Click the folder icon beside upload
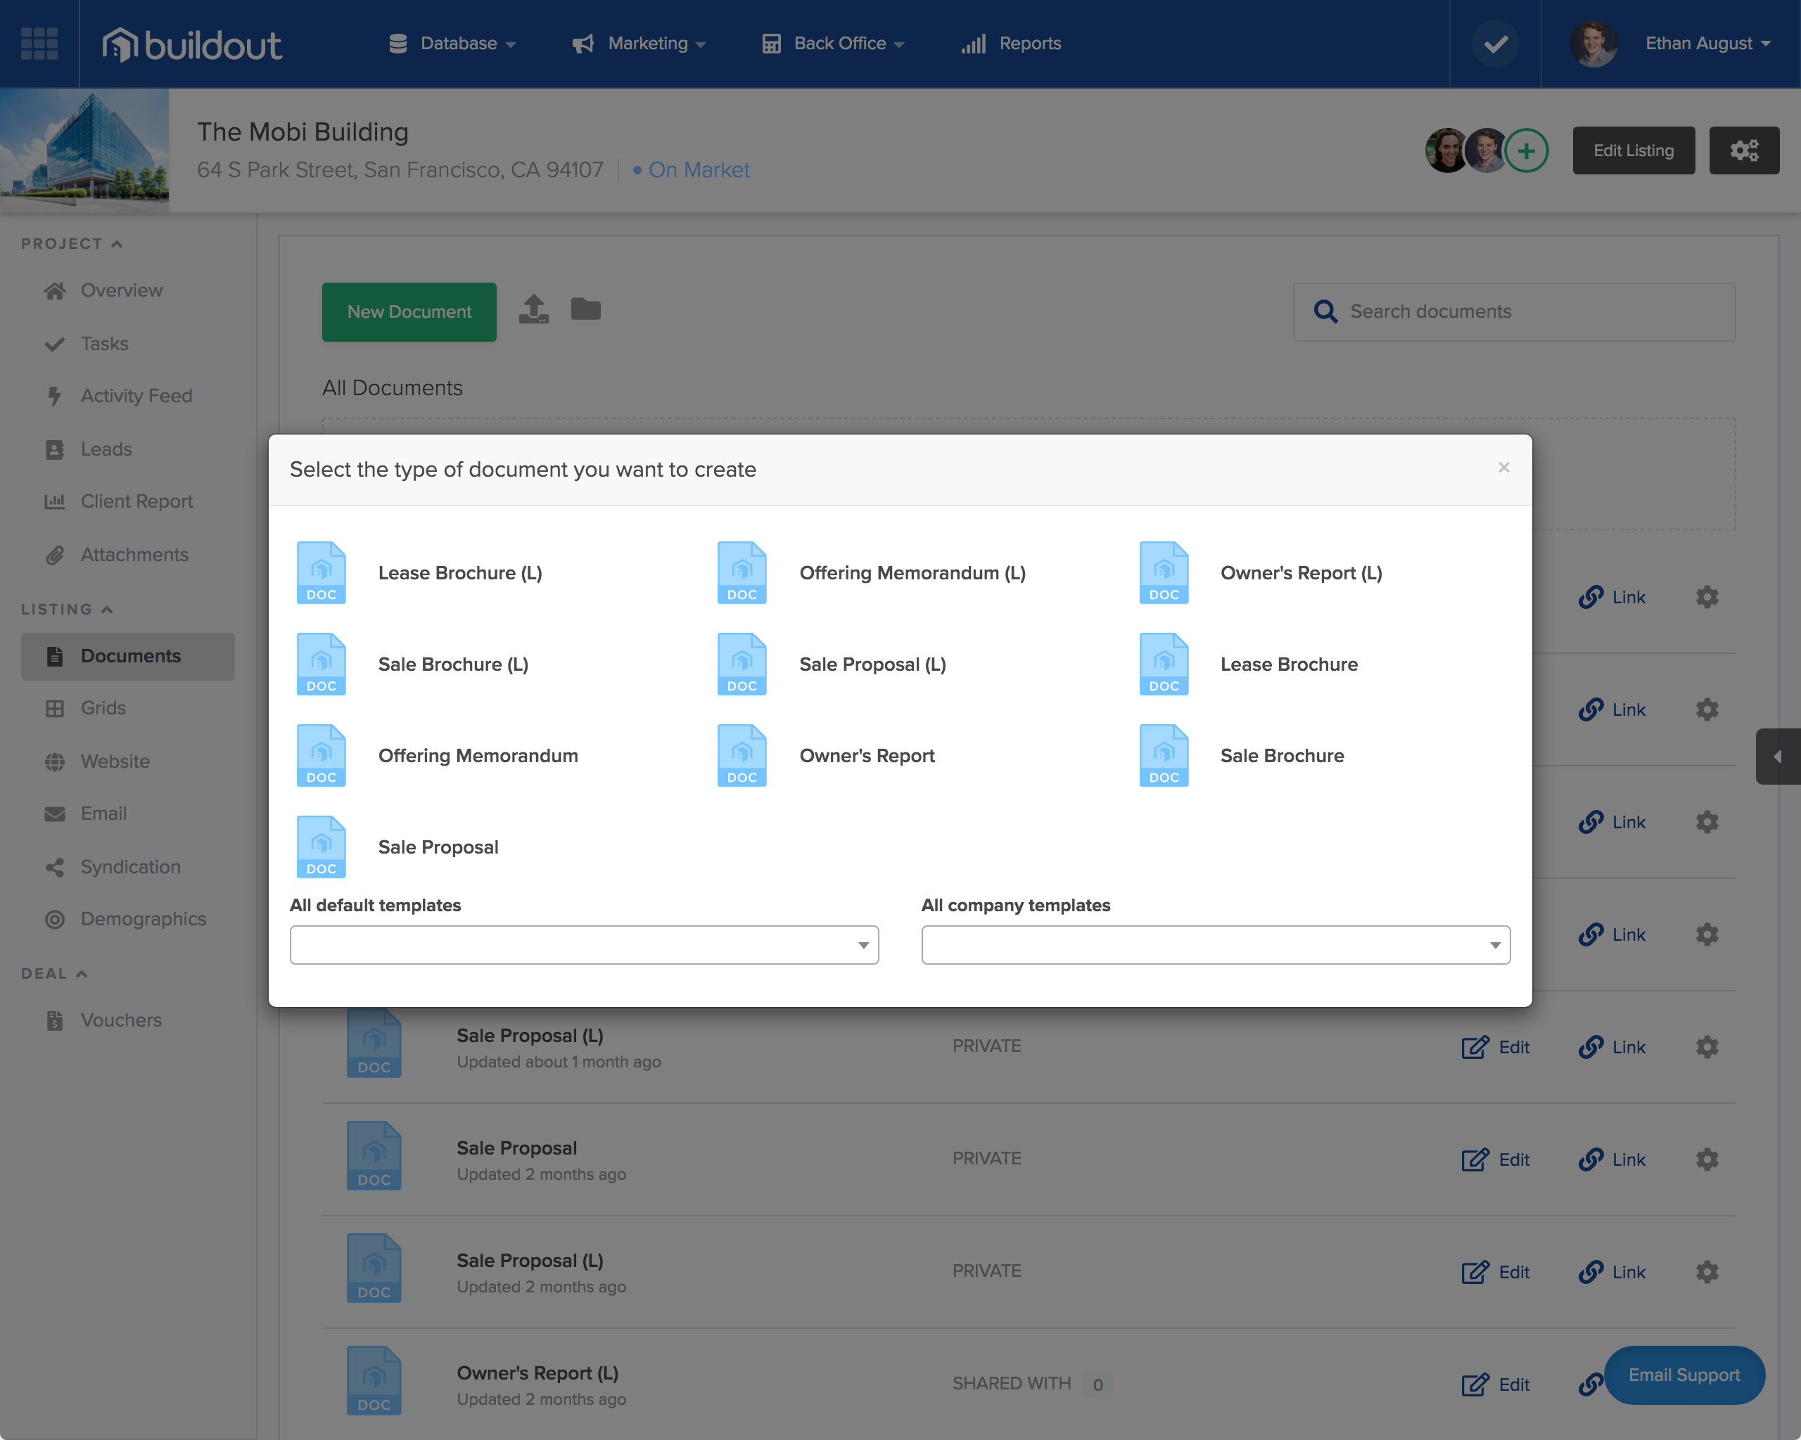Viewport: 1801px width, 1440px height. tap(585, 309)
